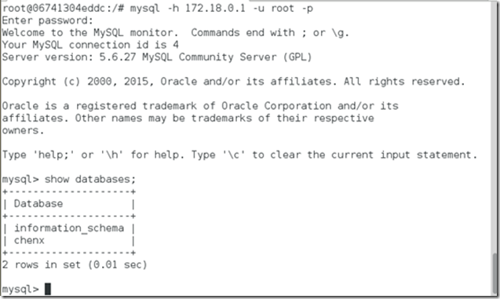Click the block cursor at the last mysql prompt
The width and height of the screenshot is (500, 299).
click(48, 289)
